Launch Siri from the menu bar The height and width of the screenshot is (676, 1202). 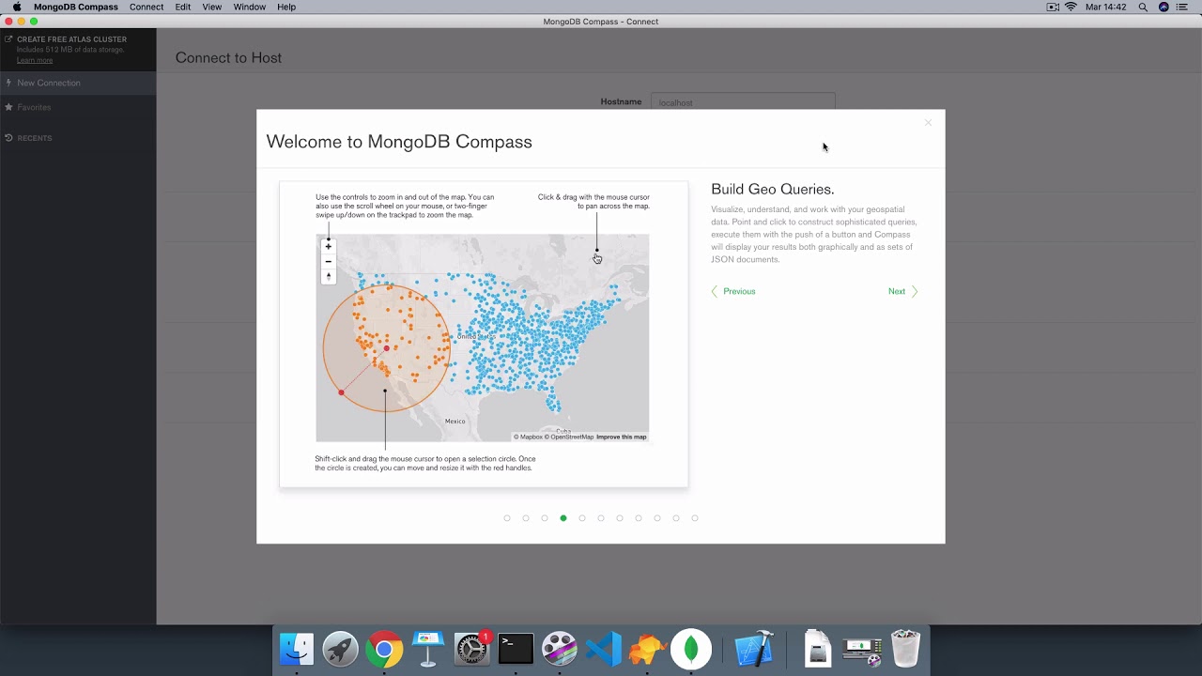(1164, 7)
